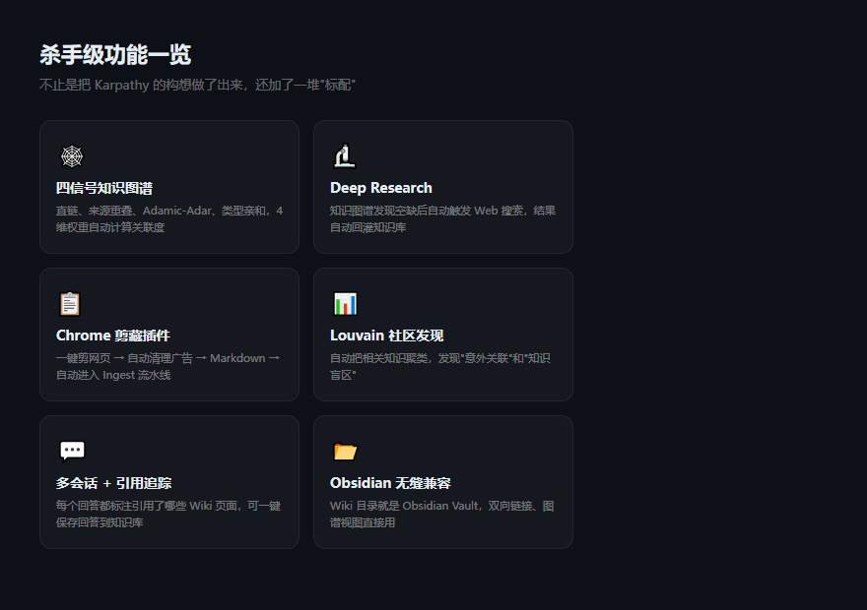Click the bar chart icon above Louvain 社区发现
The height and width of the screenshot is (610, 867).
coord(345,303)
